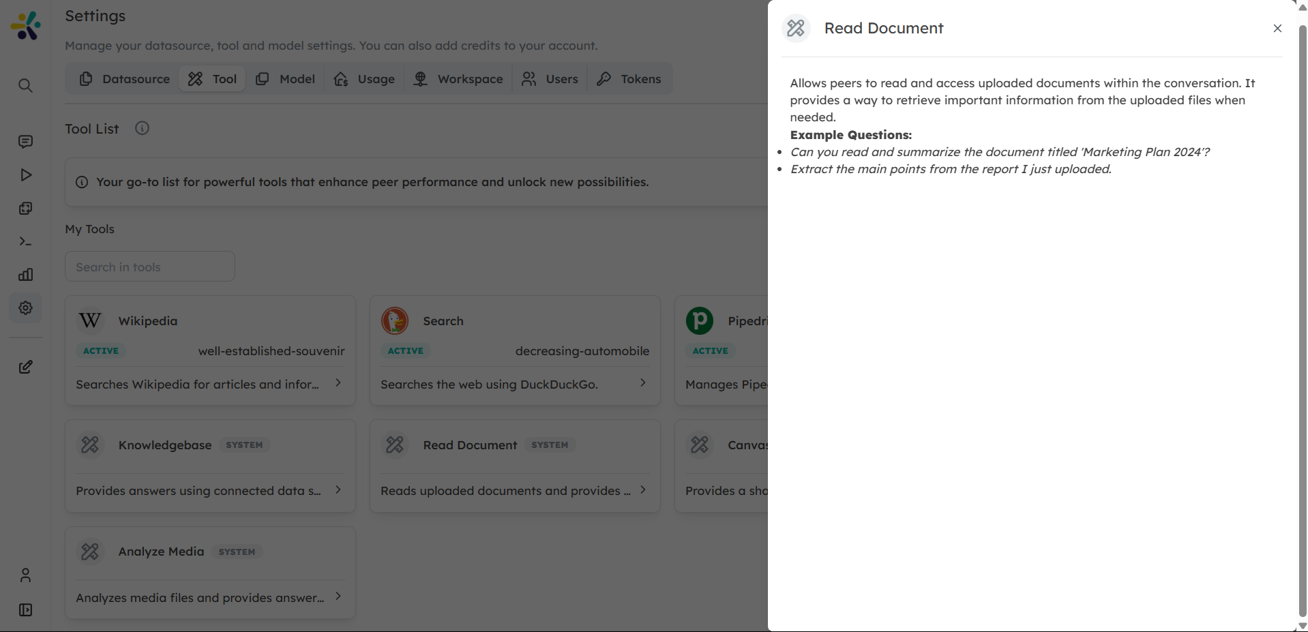The image size is (1308, 632).
Task: Open the Tokens tab
Action: click(x=629, y=79)
